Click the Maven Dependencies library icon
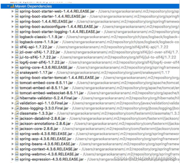Screen dimensions: 180x163 12,6
